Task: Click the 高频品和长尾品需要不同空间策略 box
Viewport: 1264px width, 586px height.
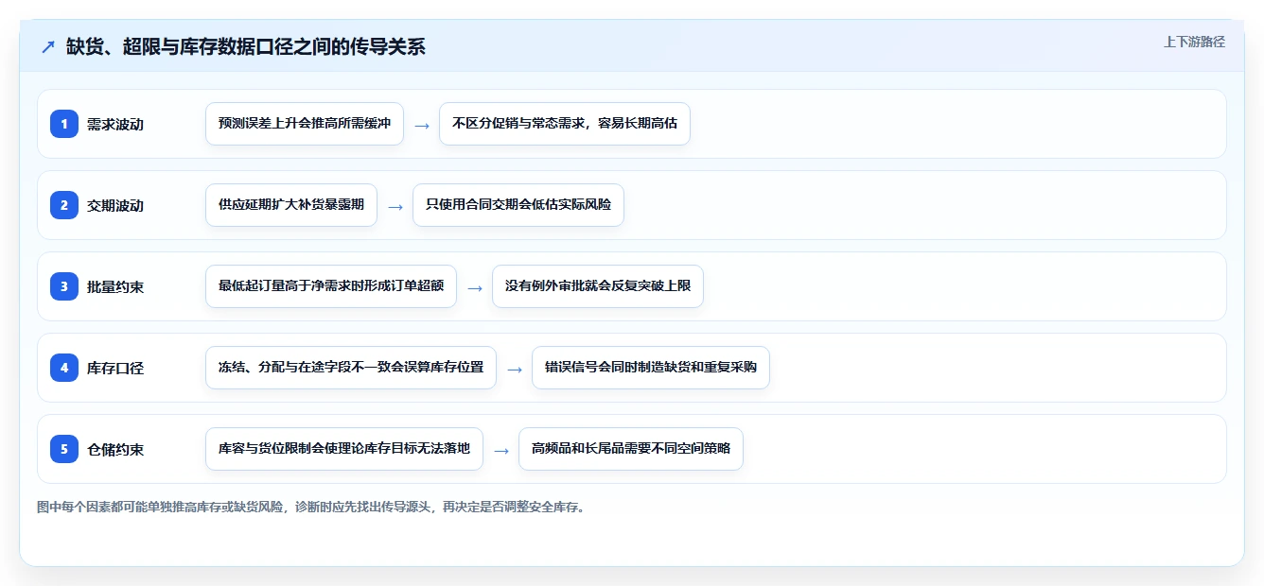Action: click(x=631, y=449)
